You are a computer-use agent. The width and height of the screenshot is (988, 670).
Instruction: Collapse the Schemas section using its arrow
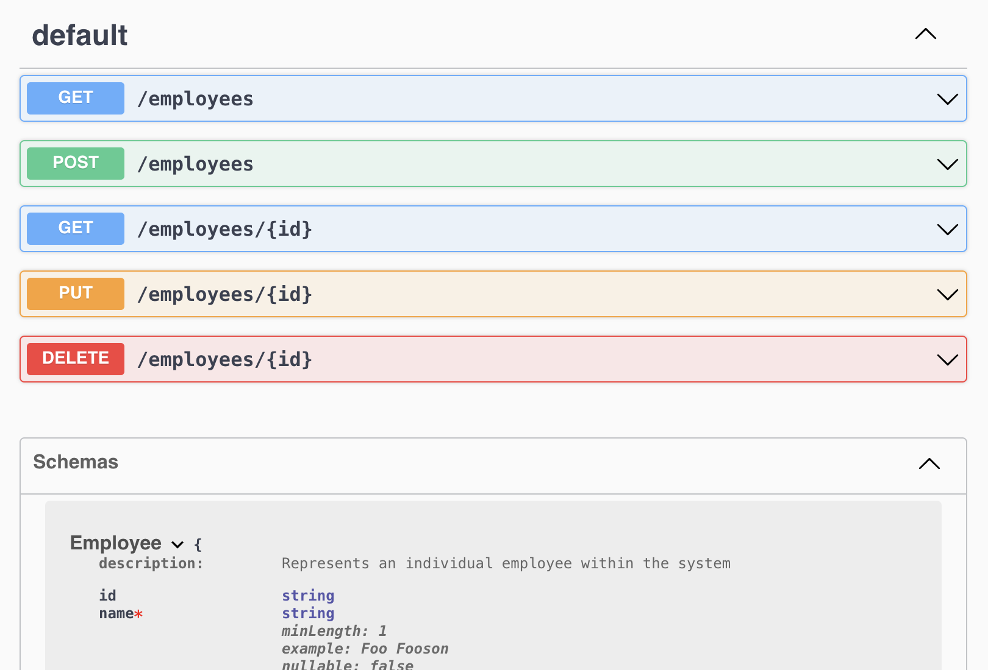929,464
